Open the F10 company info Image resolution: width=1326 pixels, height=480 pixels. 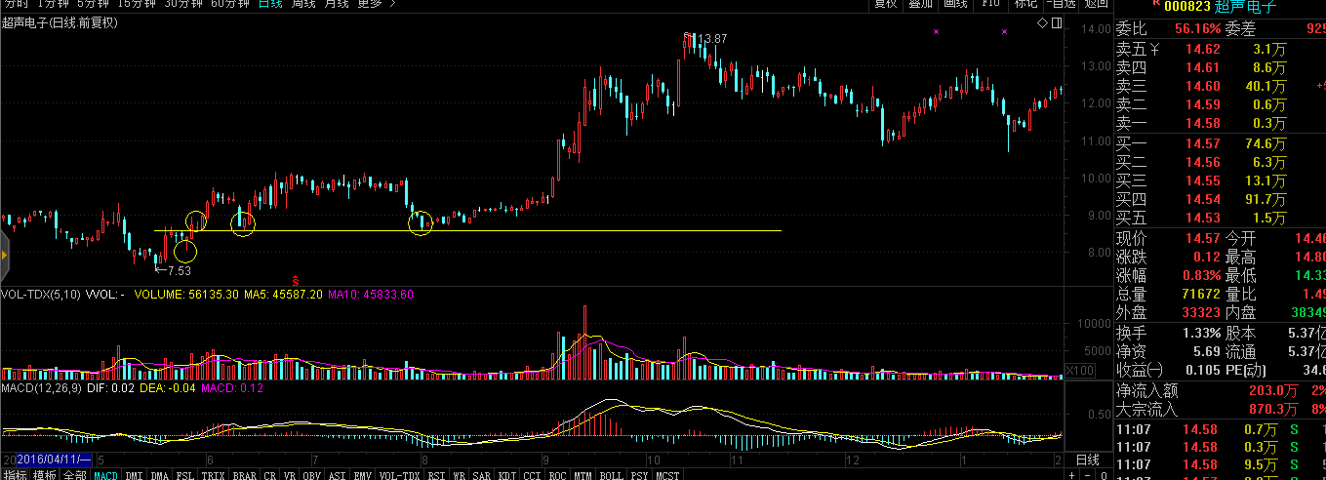pos(990,4)
